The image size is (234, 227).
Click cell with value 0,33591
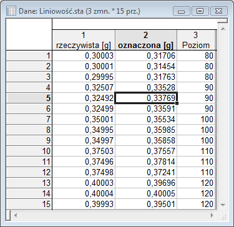(146, 109)
